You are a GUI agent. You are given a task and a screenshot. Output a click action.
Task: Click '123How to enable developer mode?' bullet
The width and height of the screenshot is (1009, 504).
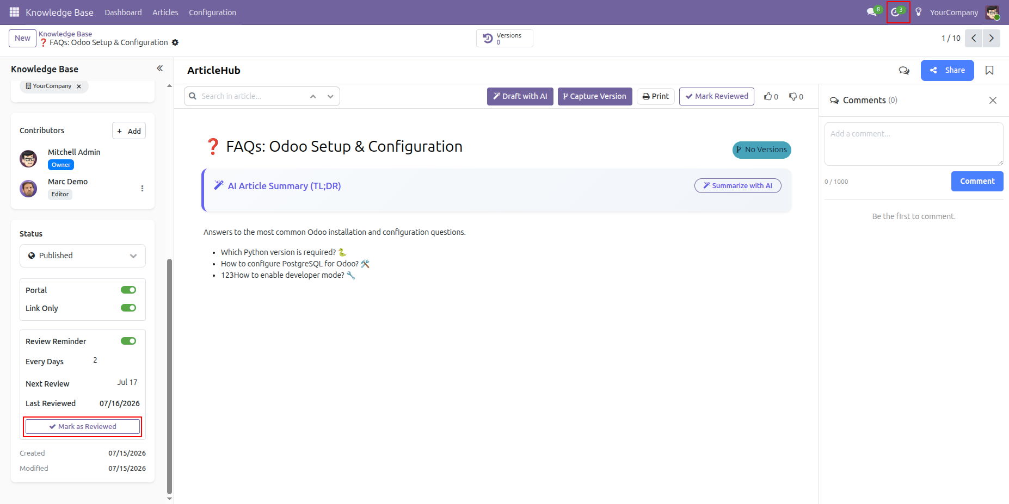282,275
